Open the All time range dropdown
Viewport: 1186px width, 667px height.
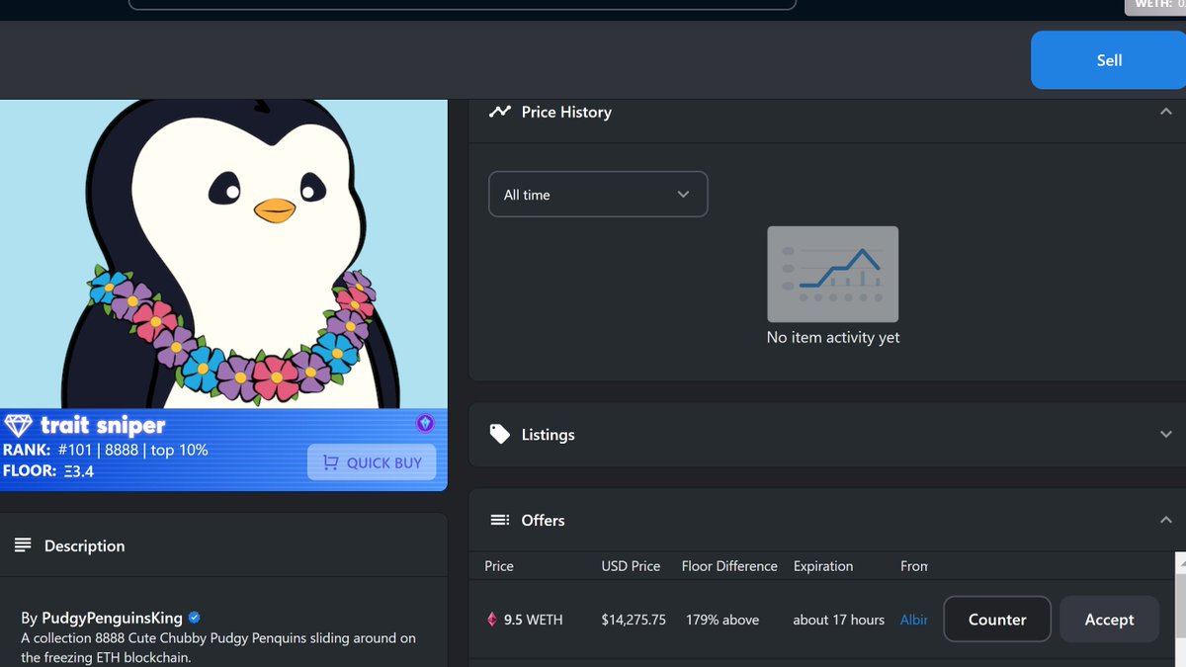tap(598, 195)
